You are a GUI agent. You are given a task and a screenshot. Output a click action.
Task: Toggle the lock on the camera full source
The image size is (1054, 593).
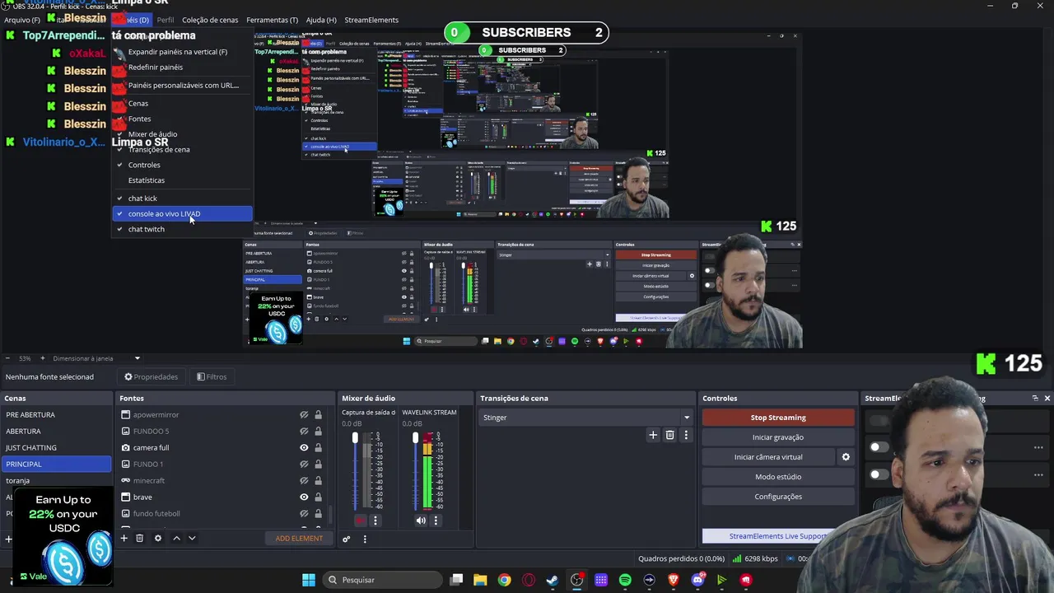point(318,448)
